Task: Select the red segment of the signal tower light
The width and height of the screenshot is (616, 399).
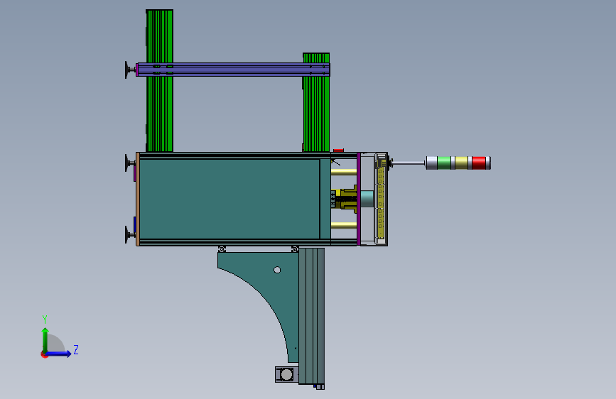Action: point(479,163)
